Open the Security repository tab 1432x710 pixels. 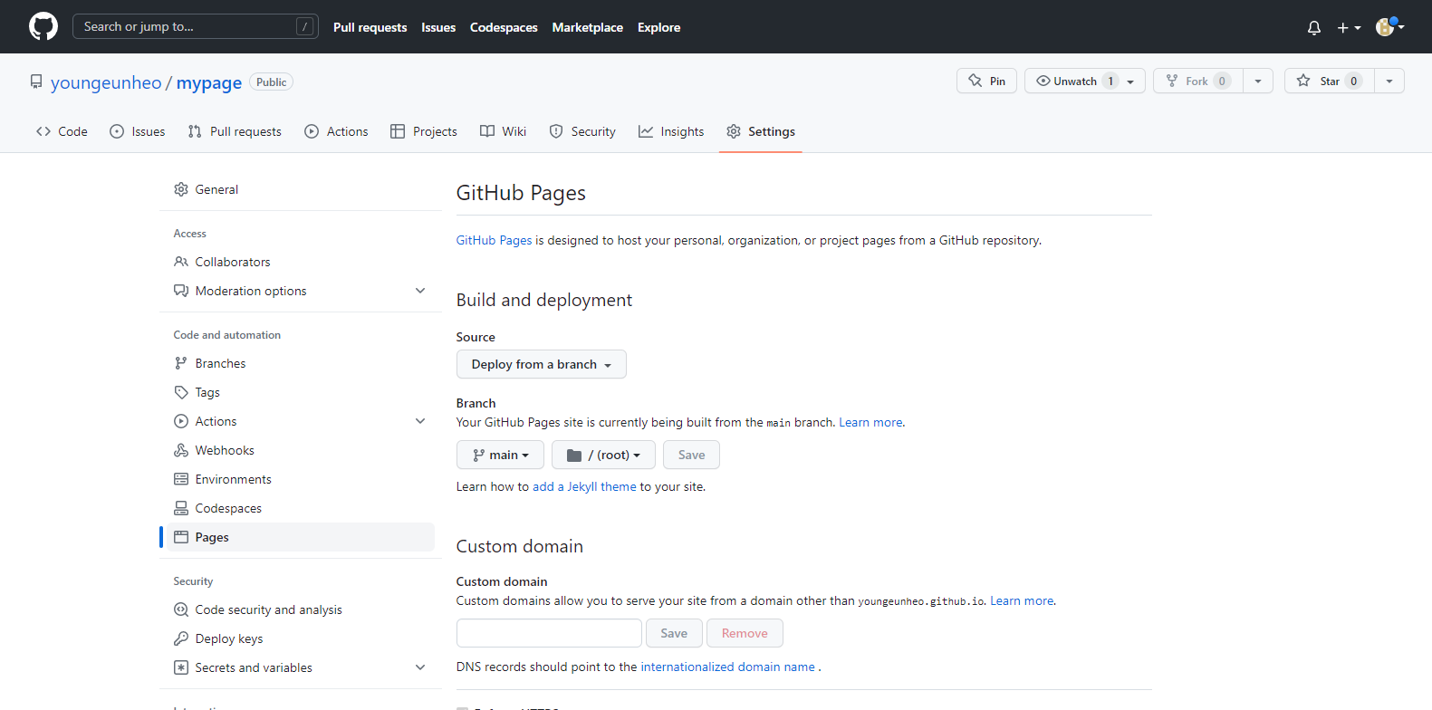(x=582, y=131)
